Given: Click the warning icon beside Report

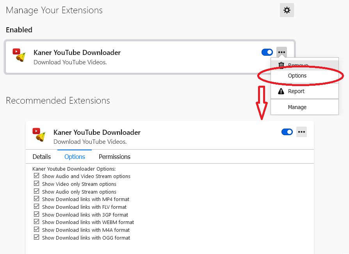Looking at the screenshot, I should 281,91.
